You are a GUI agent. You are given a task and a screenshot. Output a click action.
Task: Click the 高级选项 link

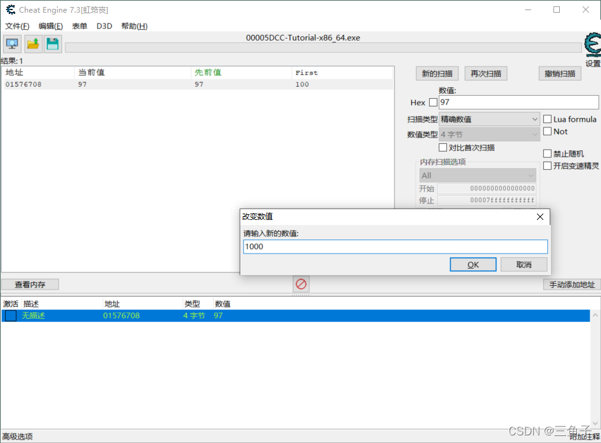coord(18,437)
